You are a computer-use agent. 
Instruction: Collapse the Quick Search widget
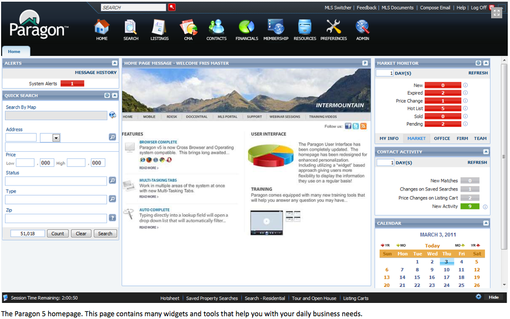[115, 95]
